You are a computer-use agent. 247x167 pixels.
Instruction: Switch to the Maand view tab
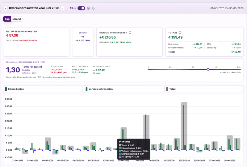pyautogui.click(x=17, y=19)
